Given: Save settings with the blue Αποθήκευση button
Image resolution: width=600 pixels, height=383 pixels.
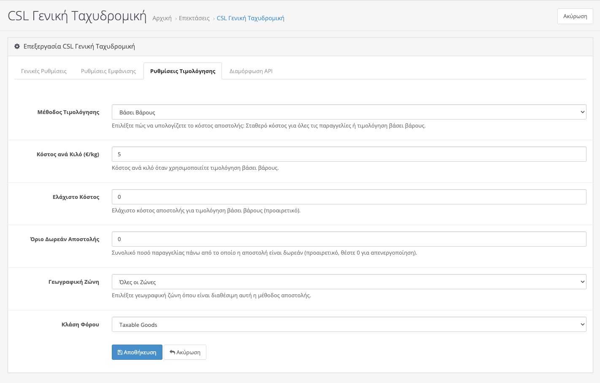Looking at the screenshot, I should 137,352.
